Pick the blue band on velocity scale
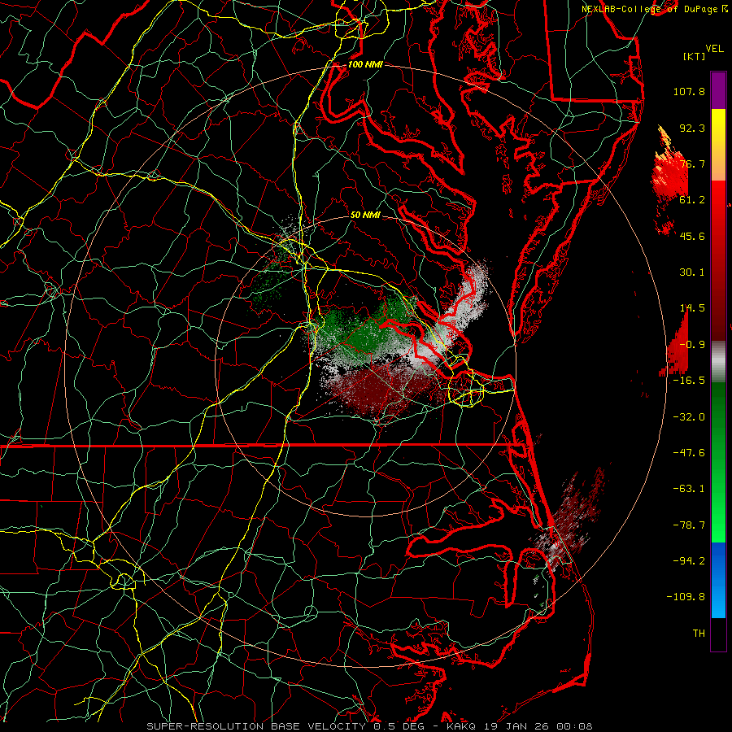This screenshot has width=732, height=732. click(x=718, y=580)
